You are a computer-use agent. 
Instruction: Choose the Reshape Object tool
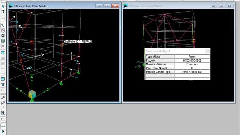tap(3, 12)
